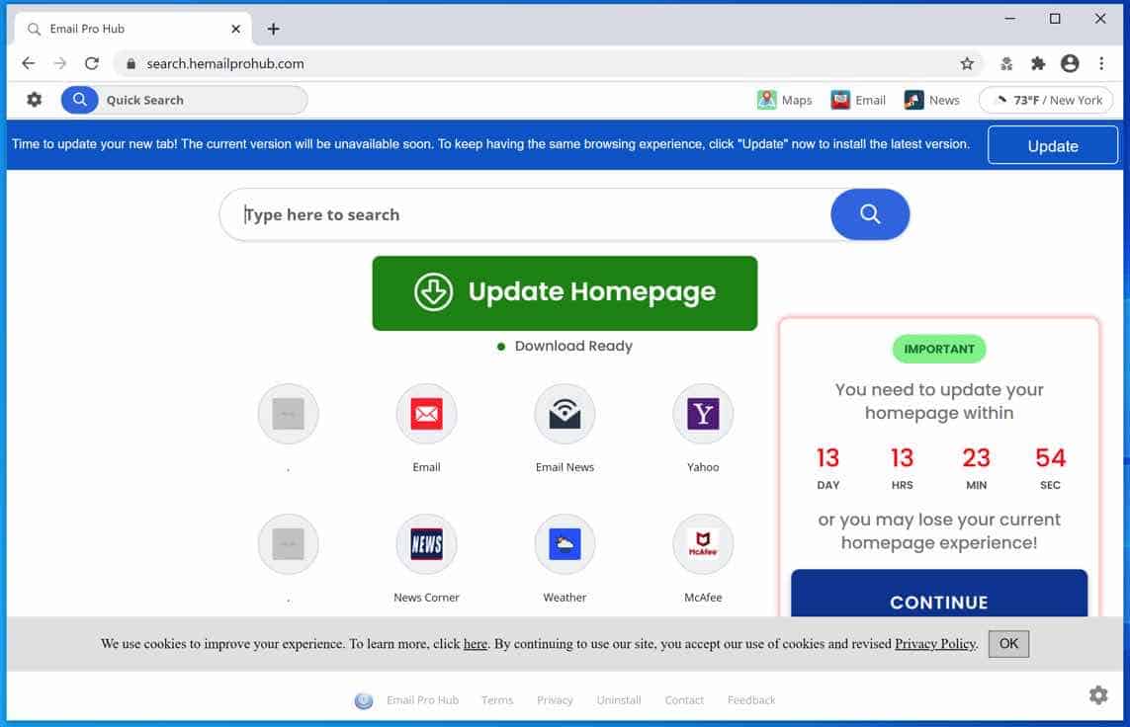Click the Uninstall footer link
1130x727 pixels.
tap(618, 699)
